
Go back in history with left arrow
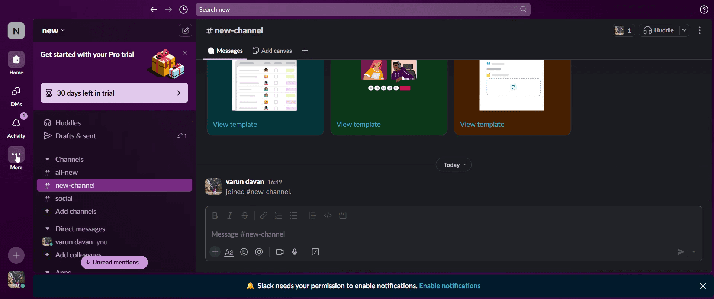tap(154, 10)
